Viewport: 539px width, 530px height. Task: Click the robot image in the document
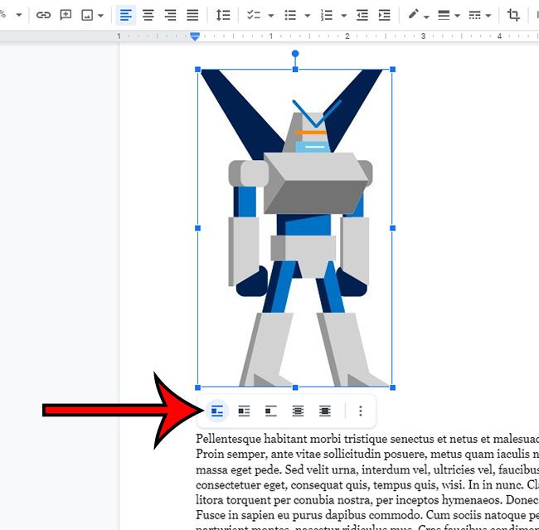(x=295, y=228)
